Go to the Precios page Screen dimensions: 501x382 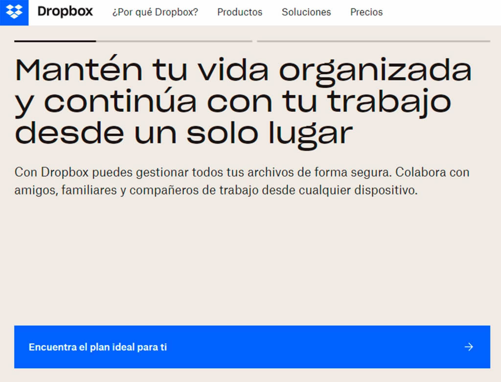tap(366, 12)
